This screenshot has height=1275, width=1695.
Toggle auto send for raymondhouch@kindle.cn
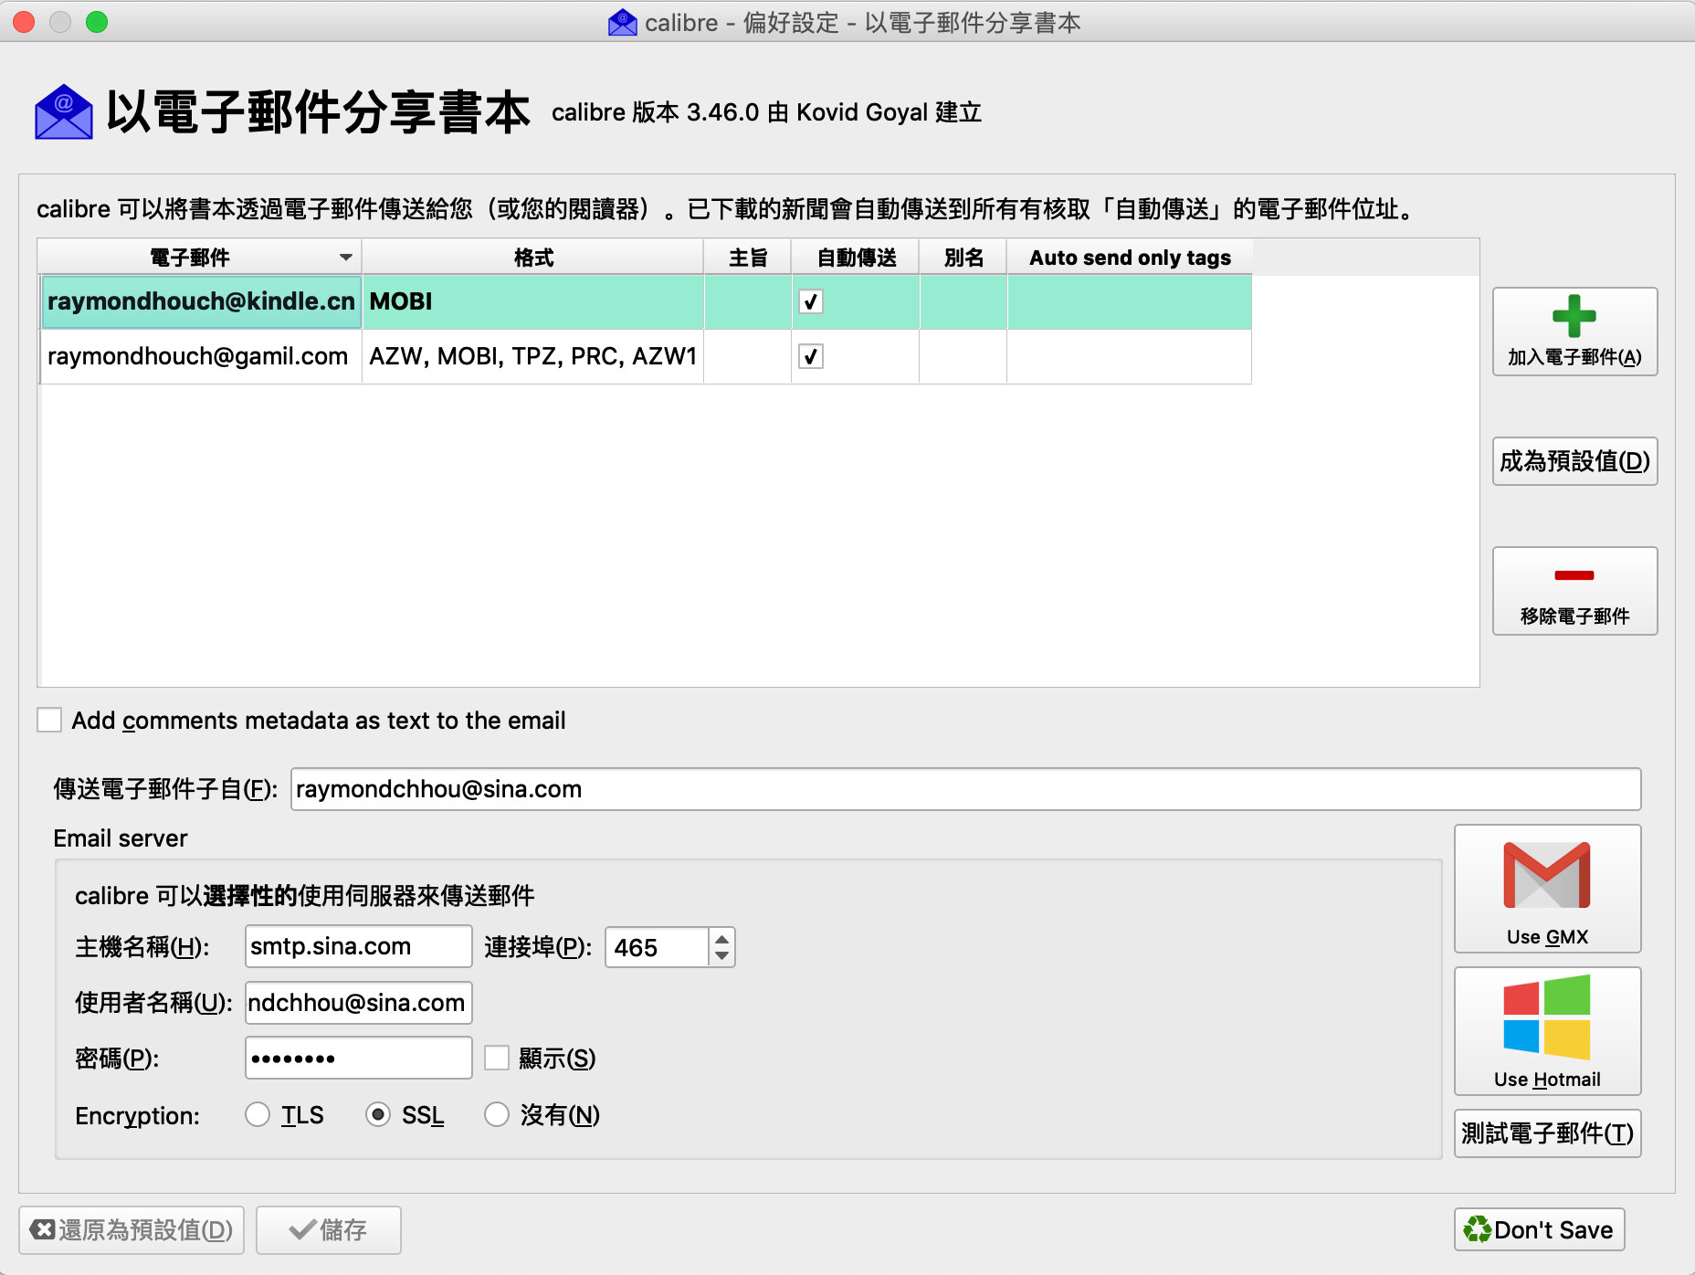click(811, 301)
